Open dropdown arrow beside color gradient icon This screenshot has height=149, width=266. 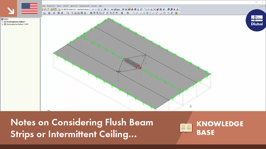point(179,13)
